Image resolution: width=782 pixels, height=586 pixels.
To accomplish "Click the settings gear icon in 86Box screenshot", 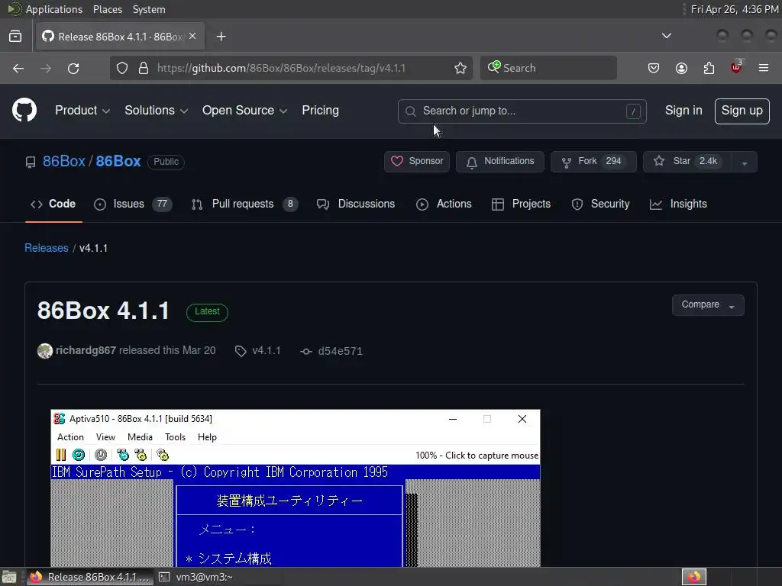I will coord(163,455).
